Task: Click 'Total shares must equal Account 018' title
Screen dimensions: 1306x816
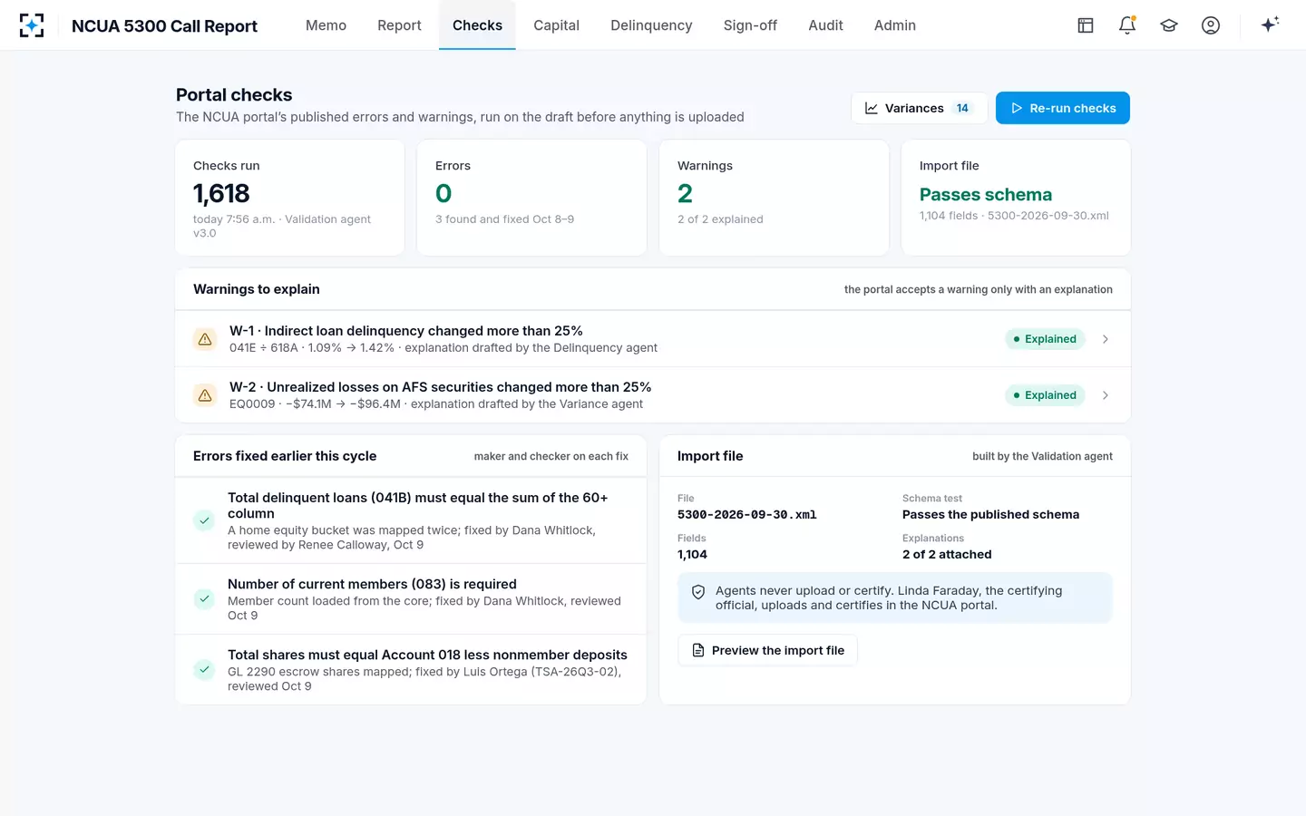Action: pyautogui.click(x=427, y=655)
